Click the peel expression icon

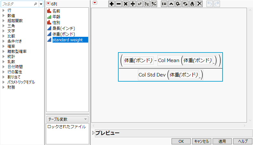(x=192, y=4)
